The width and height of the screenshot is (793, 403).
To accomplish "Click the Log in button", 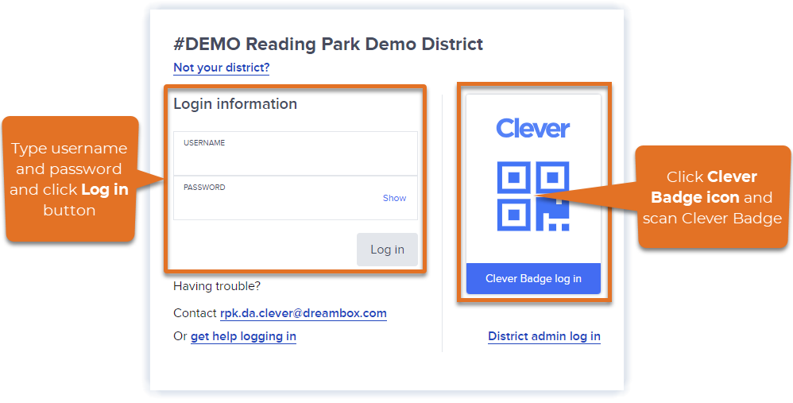I will (387, 250).
